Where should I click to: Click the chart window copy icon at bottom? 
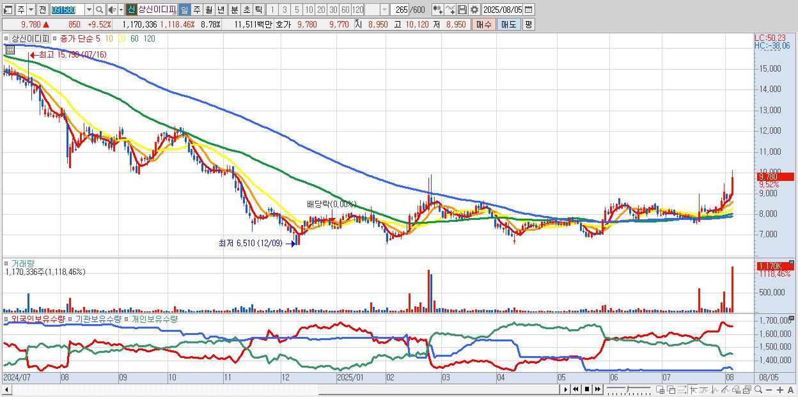pos(747,390)
